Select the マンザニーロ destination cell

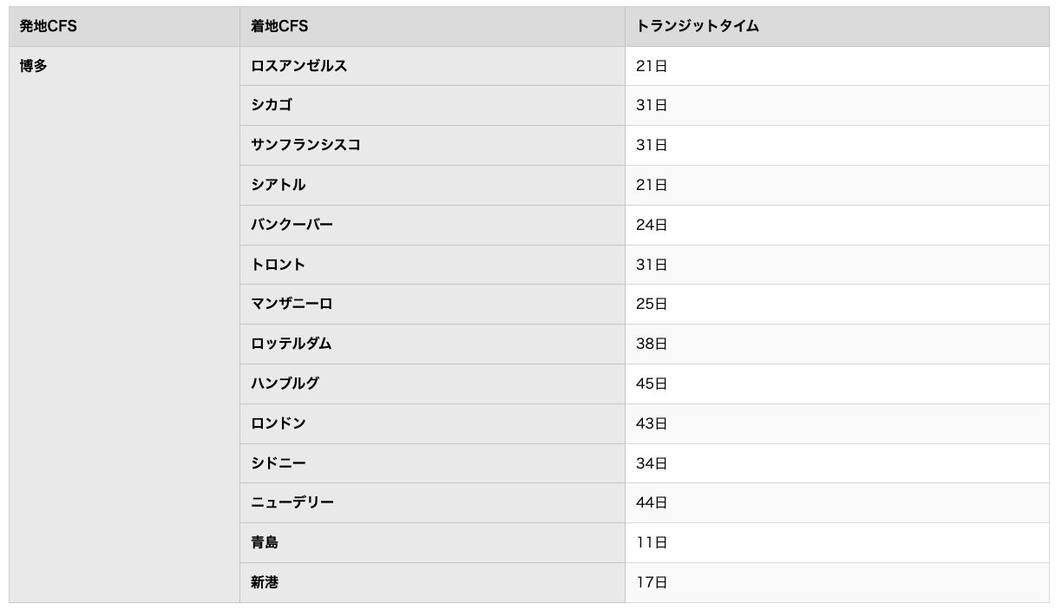click(432, 305)
